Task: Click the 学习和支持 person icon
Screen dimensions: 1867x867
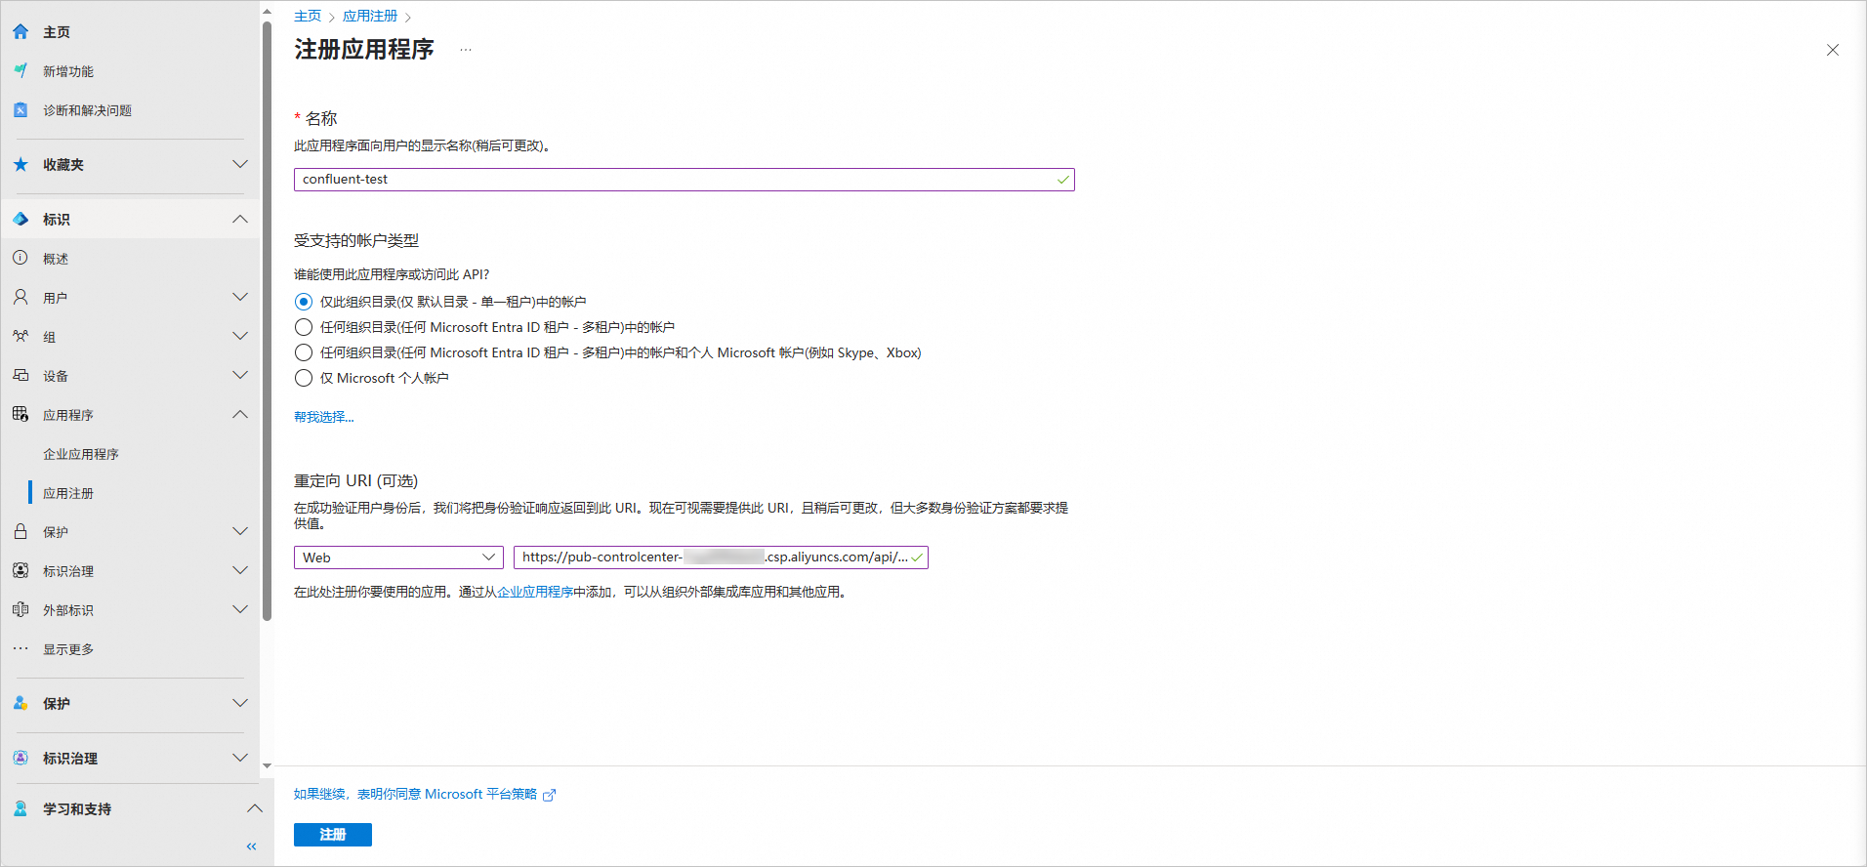Action: click(x=21, y=809)
